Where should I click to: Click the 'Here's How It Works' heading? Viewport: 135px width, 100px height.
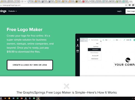coord(67,92)
